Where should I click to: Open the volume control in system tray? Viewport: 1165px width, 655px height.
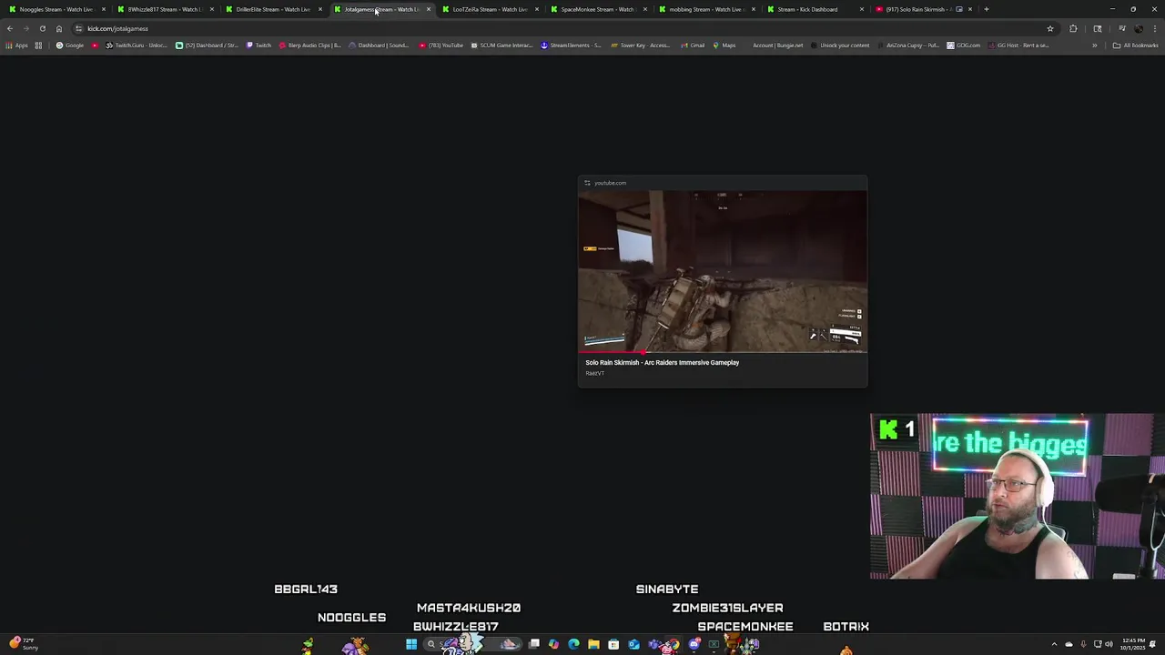[x=1109, y=645]
